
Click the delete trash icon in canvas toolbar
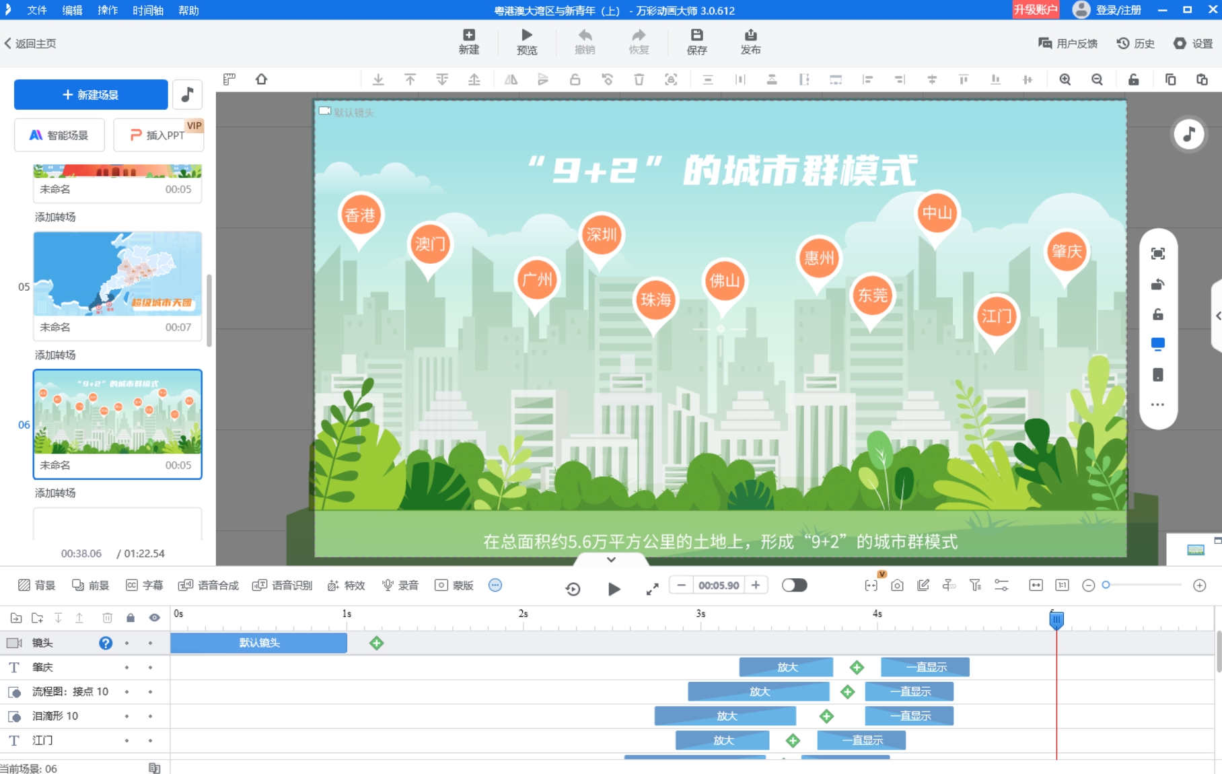click(639, 79)
